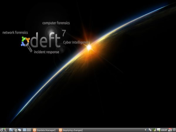
Task: Launch the file manager from the panel
Action: (x=11, y=130)
